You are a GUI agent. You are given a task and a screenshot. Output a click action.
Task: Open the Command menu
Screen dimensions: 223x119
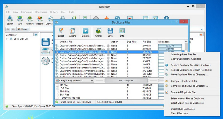click(x=26, y=12)
